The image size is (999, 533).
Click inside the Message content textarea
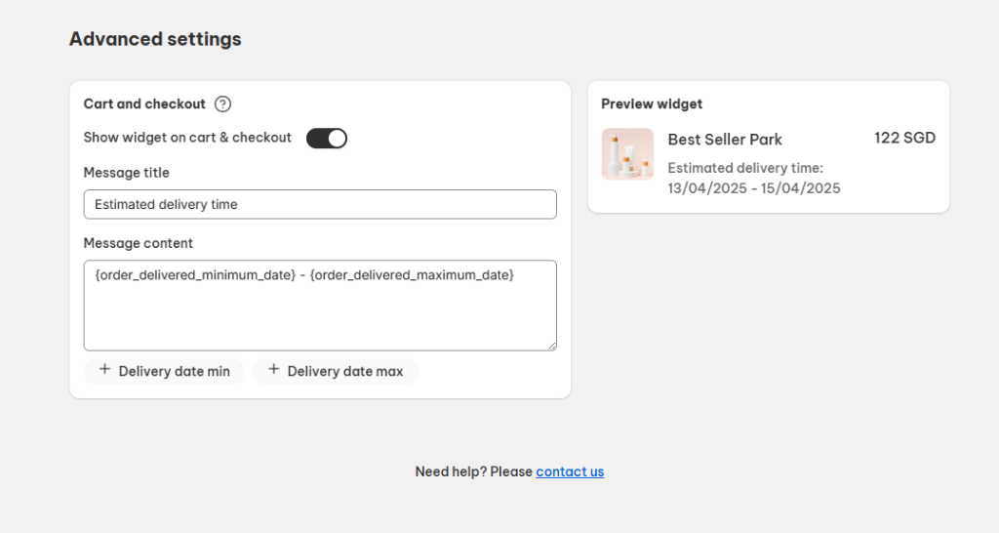(320, 306)
